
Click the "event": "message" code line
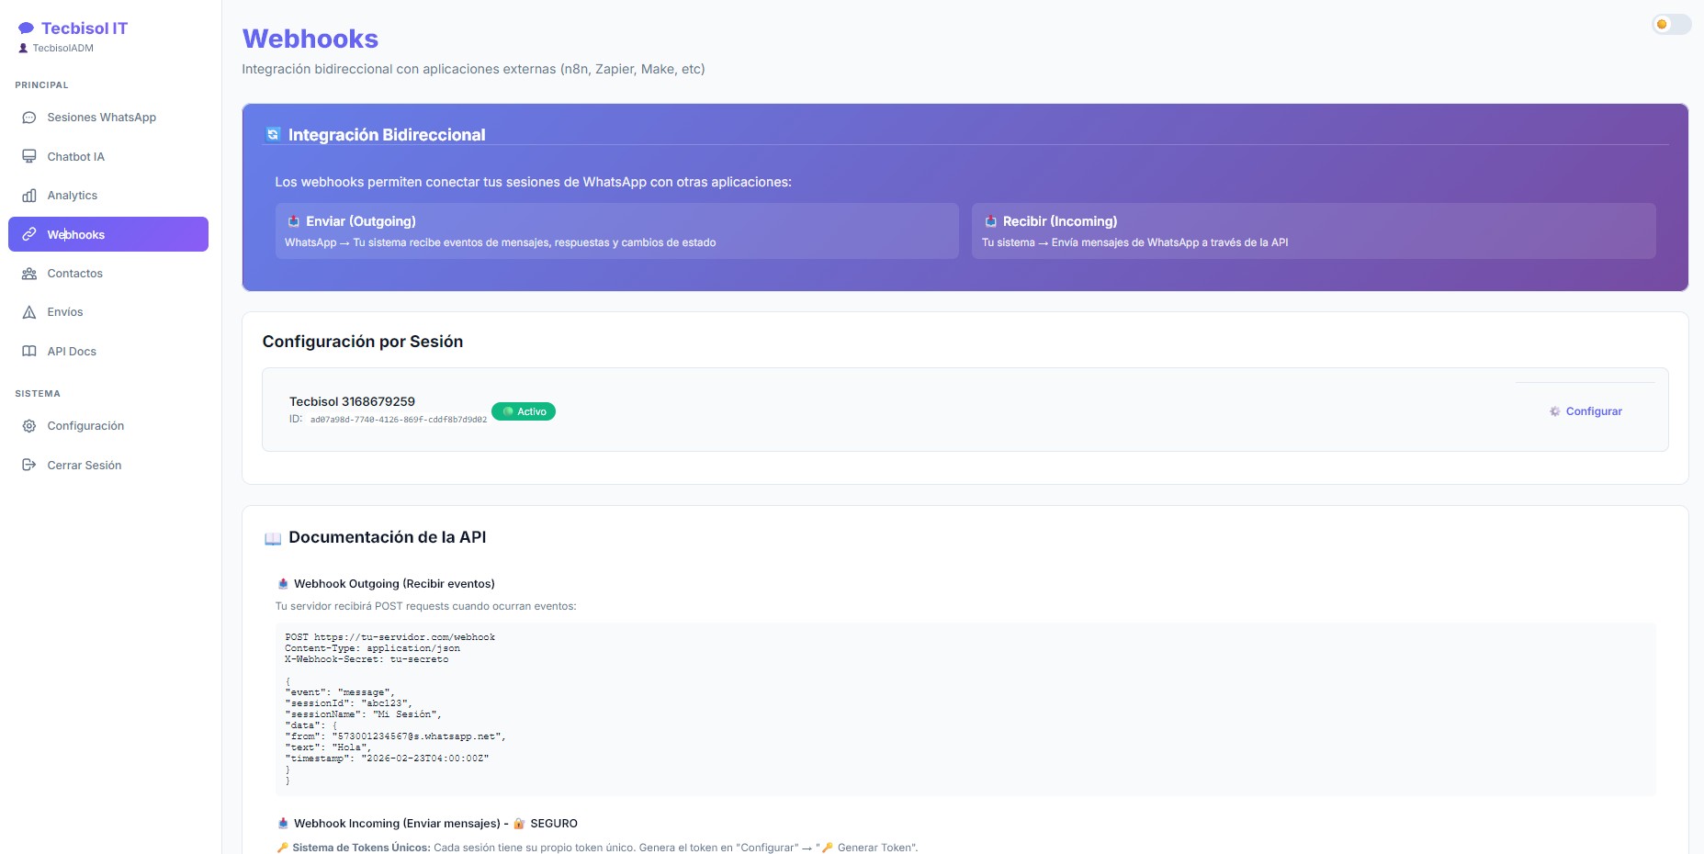coord(340,692)
